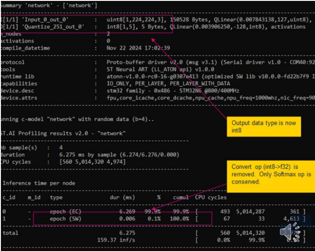Click the 'Output data type is now int8' callout
The height and width of the screenshot is (251, 315).
pyautogui.click(x=266, y=126)
